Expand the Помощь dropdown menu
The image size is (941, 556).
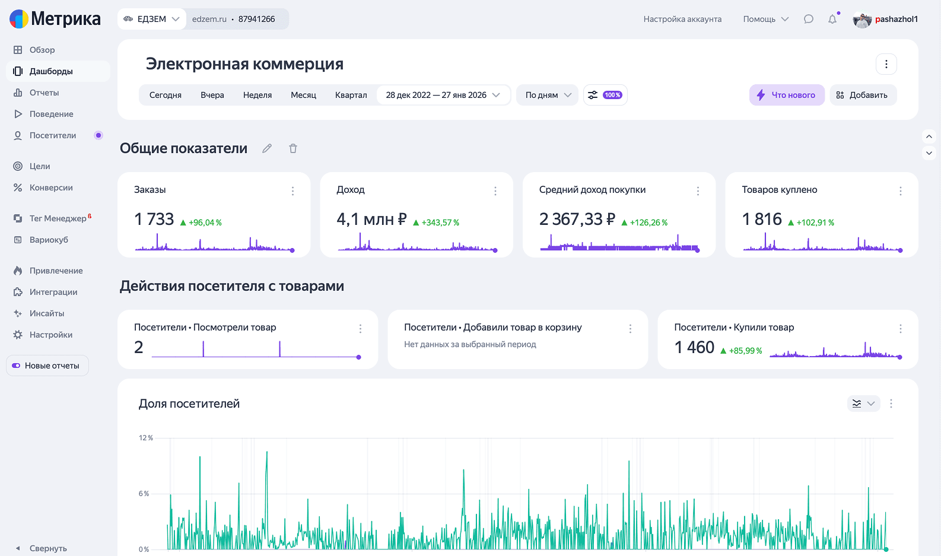pyautogui.click(x=766, y=19)
